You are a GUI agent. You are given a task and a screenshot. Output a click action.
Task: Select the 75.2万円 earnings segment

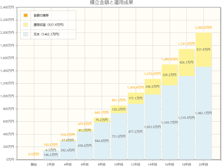[x=101, y=120]
